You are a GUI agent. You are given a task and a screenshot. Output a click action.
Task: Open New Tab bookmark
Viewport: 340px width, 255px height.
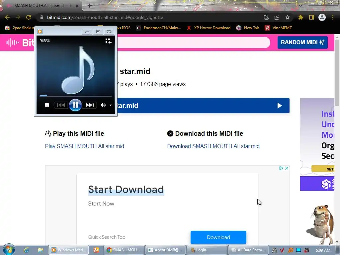[248, 28]
